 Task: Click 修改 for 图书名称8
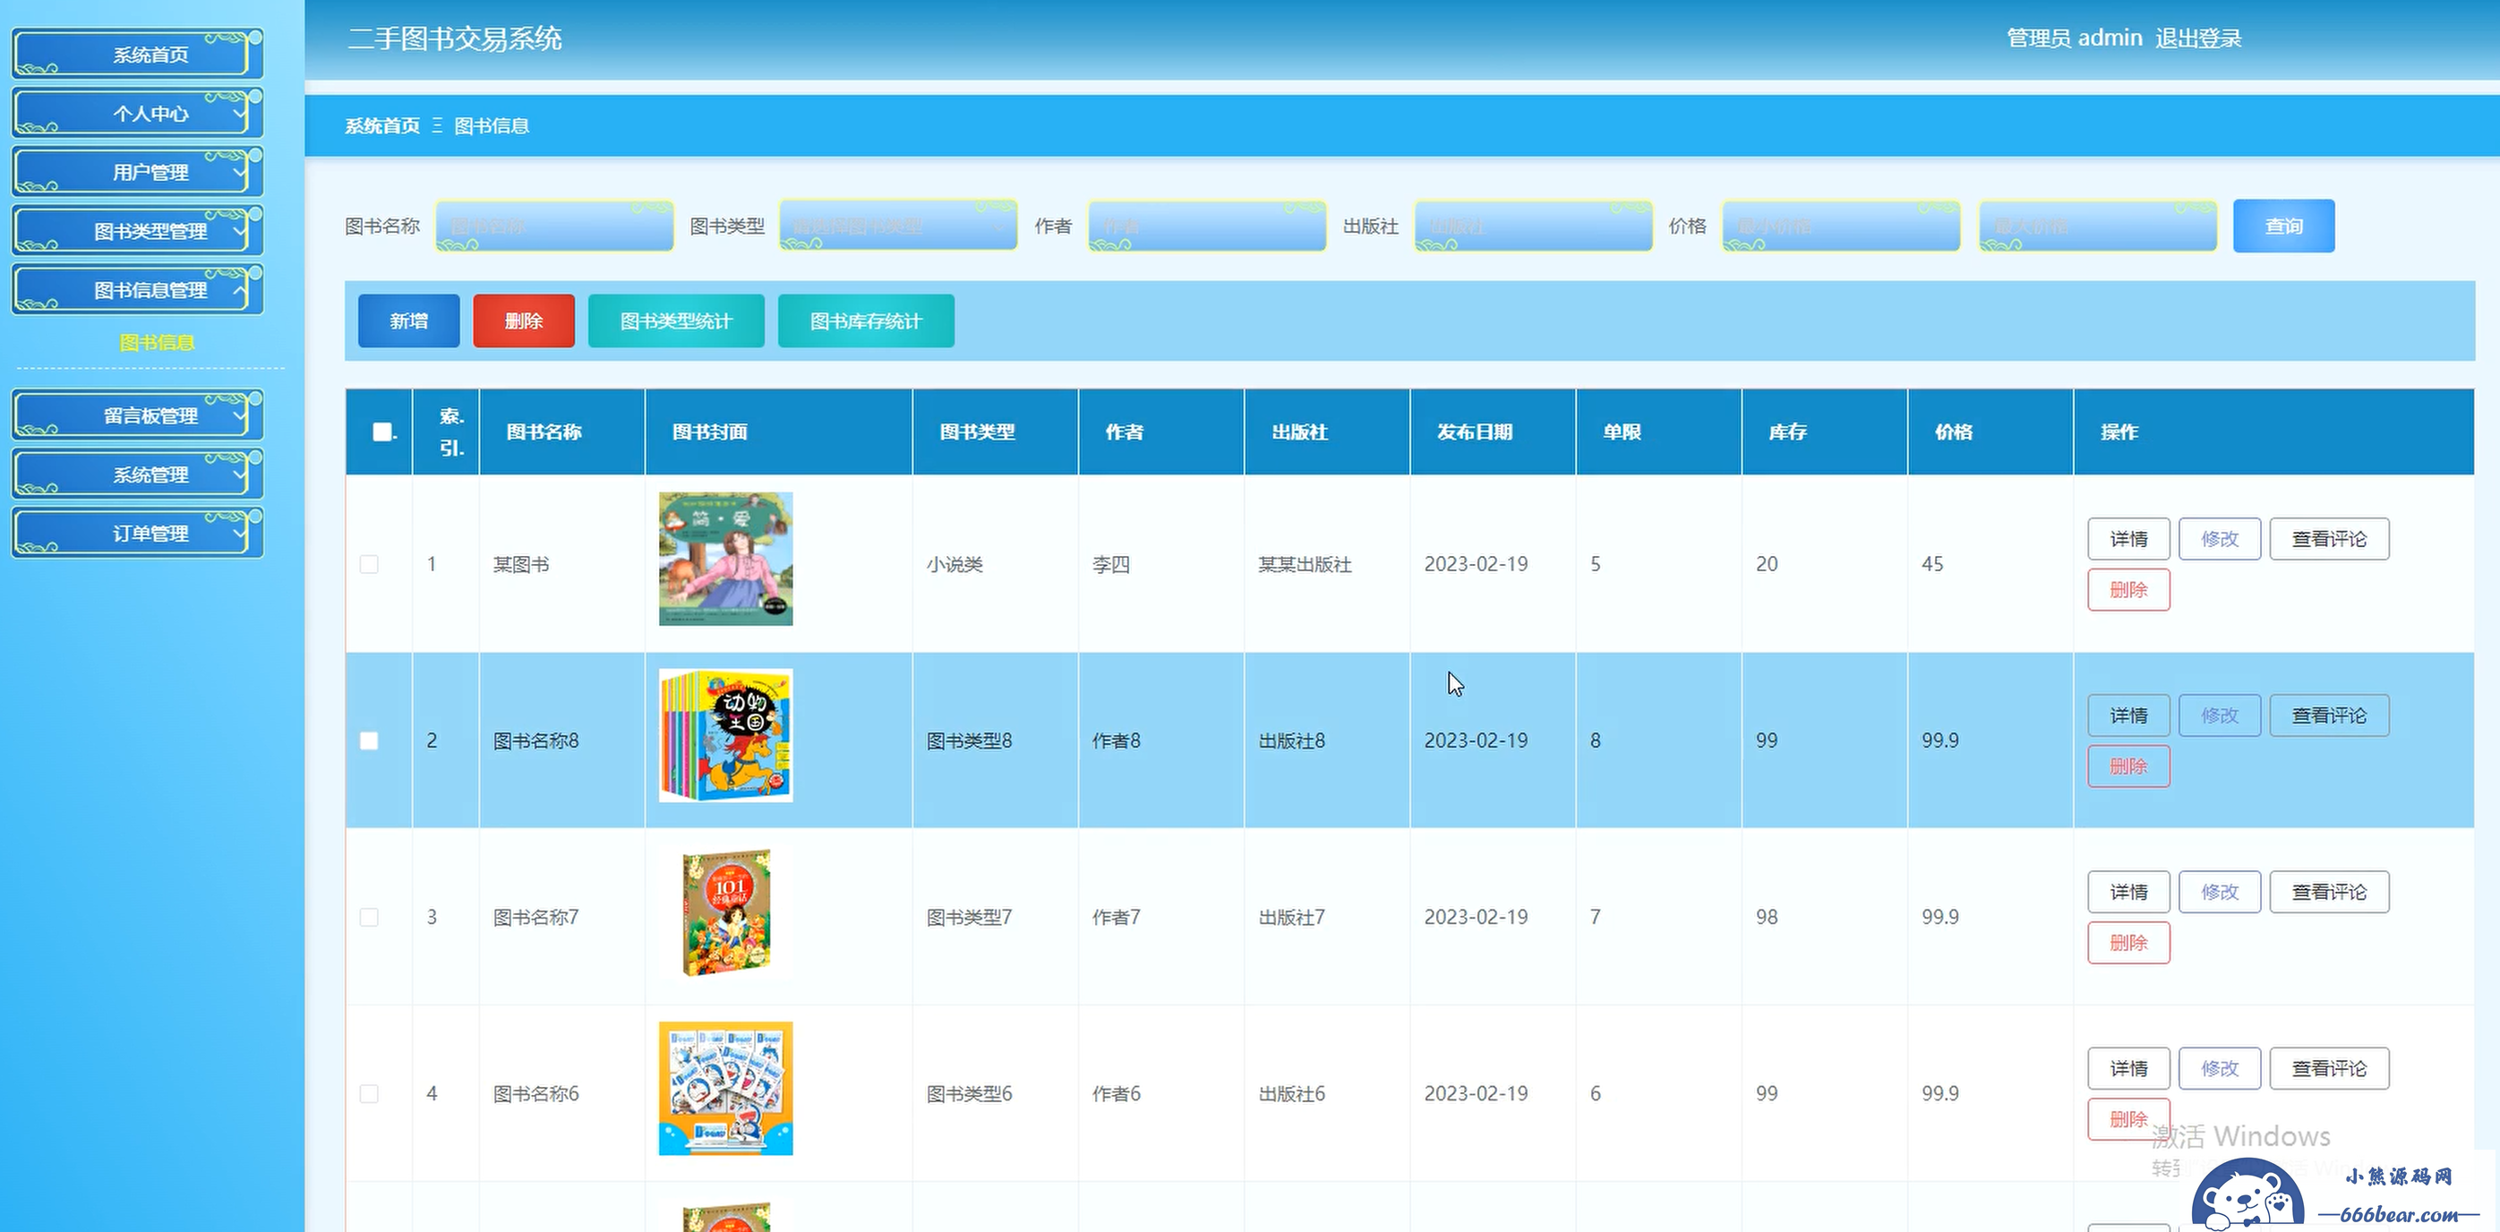[2220, 715]
